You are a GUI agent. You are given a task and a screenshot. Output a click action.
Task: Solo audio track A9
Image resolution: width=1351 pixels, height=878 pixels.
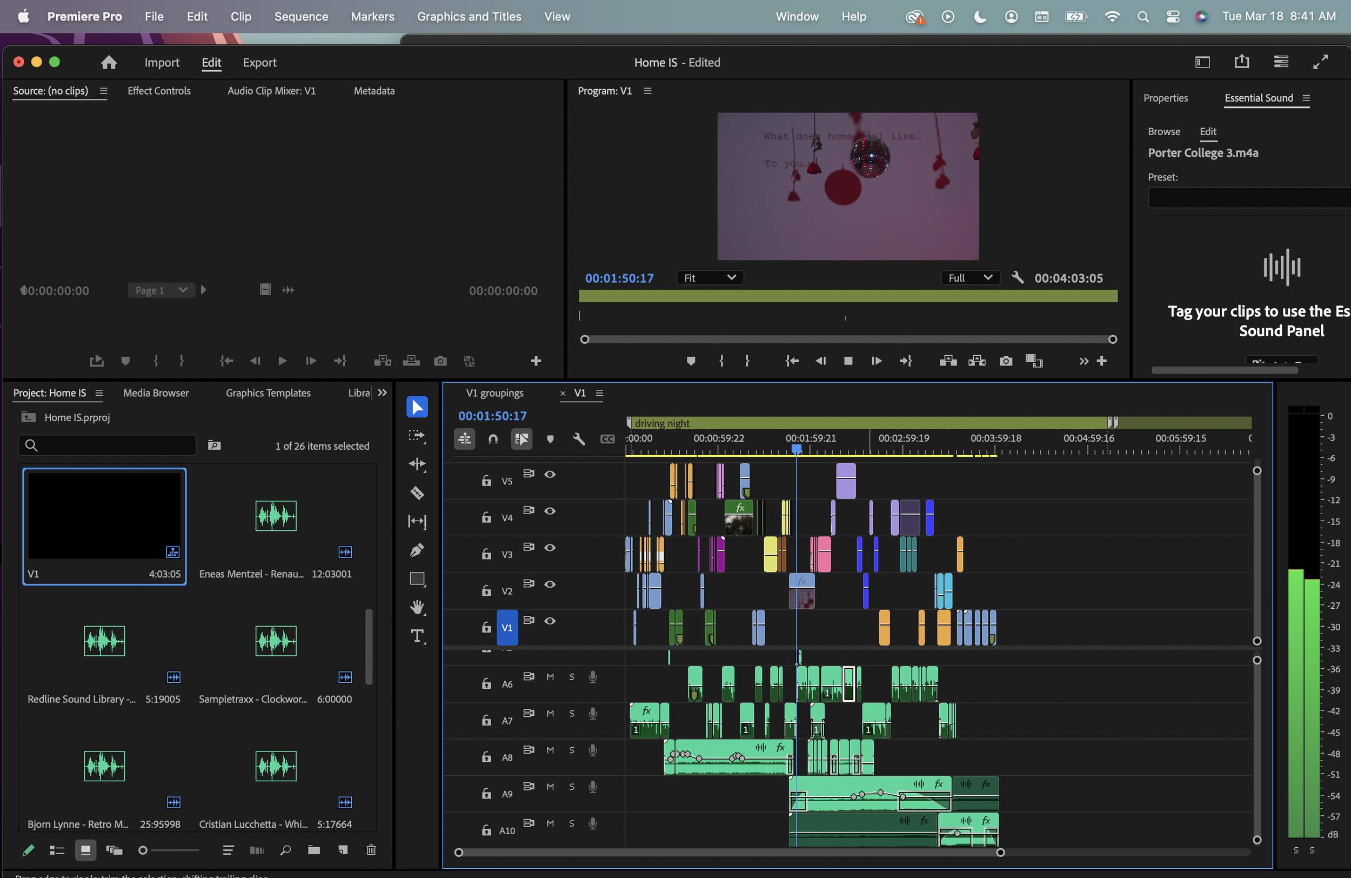point(572,787)
